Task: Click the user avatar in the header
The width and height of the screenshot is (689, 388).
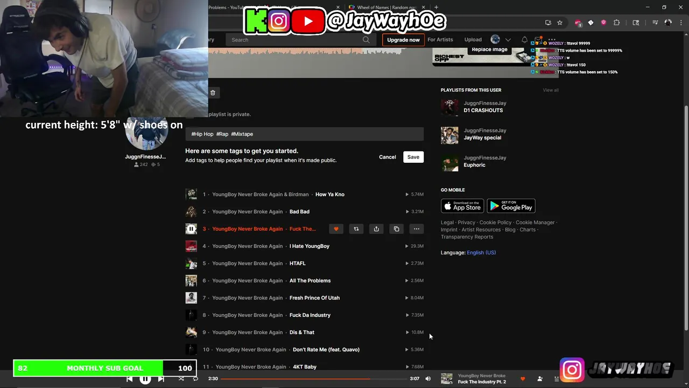Action: (495, 39)
